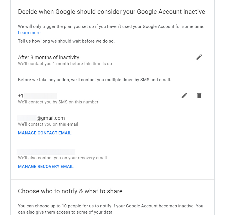Viewport: 225px width, 215px height.
Task: Click the "choose up to 10 people" paragraph
Action: pyautogui.click(x=111, y=209)
